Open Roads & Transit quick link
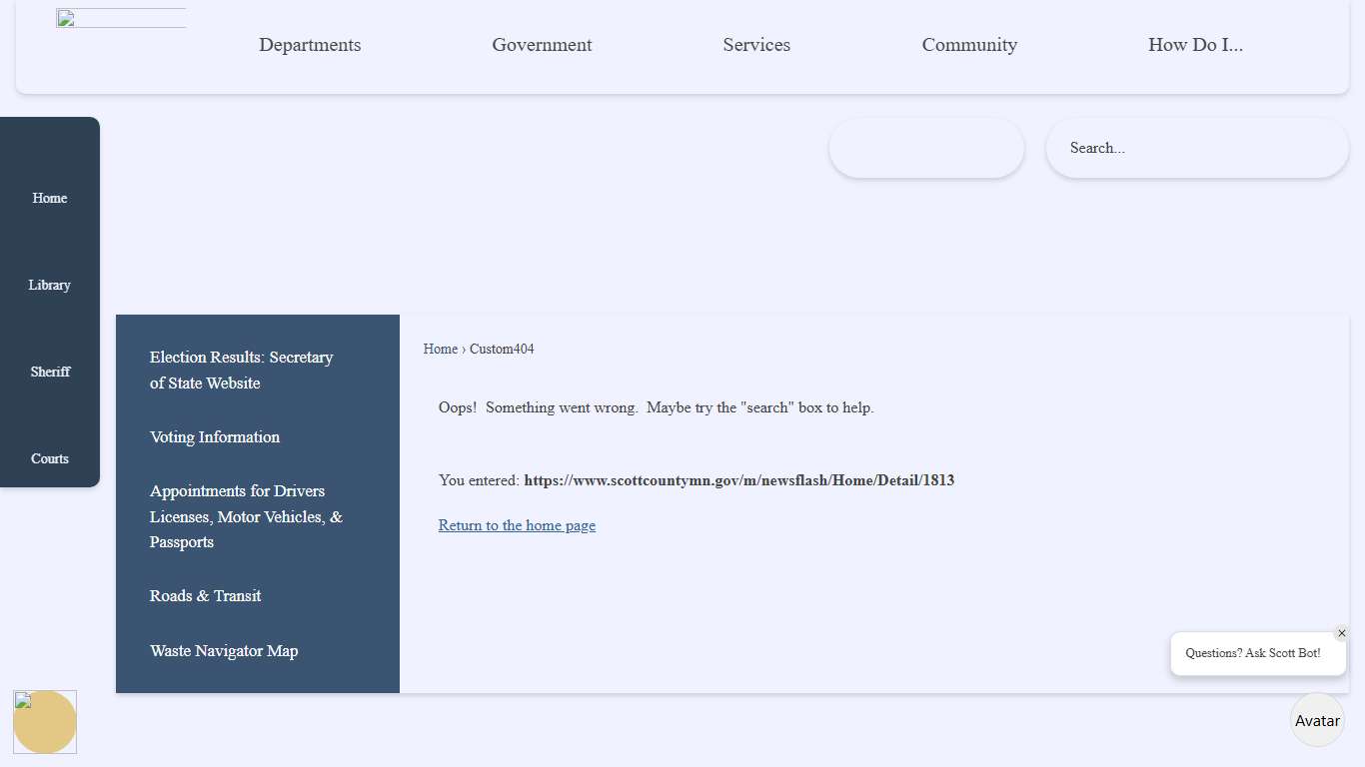Viewport: 1365px width, 767px height. (x=205, y=595)
